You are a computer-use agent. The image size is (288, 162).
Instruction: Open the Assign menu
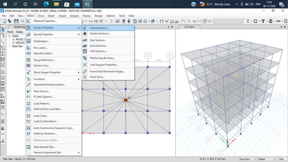tap(62, 16)
